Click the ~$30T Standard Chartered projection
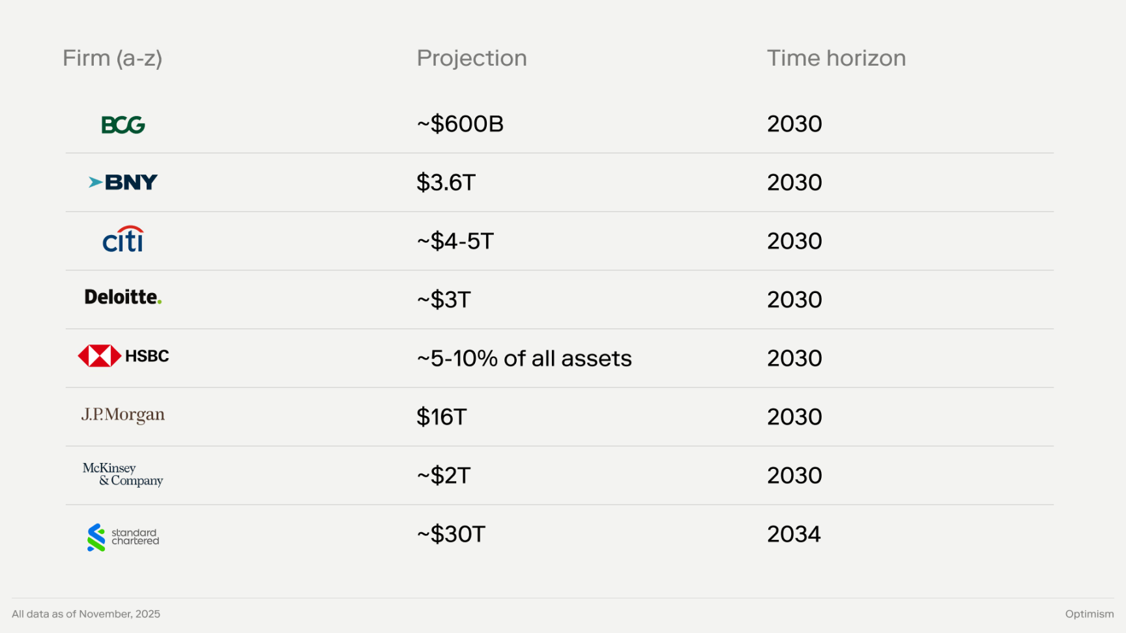Viewport: 1126px width, 633px height. coord(451,535)
